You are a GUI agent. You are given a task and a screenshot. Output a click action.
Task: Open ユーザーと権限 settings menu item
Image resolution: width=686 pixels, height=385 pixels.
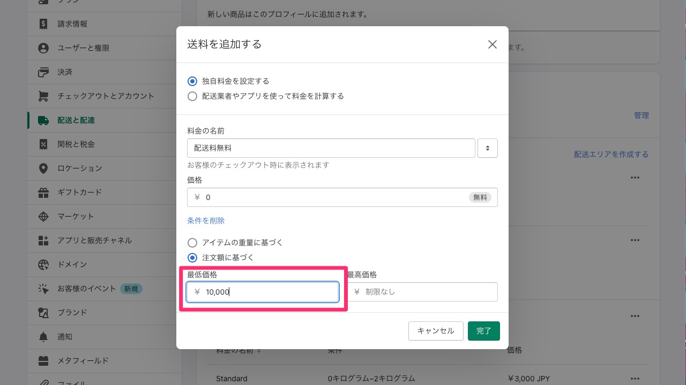tap(105, 48)
